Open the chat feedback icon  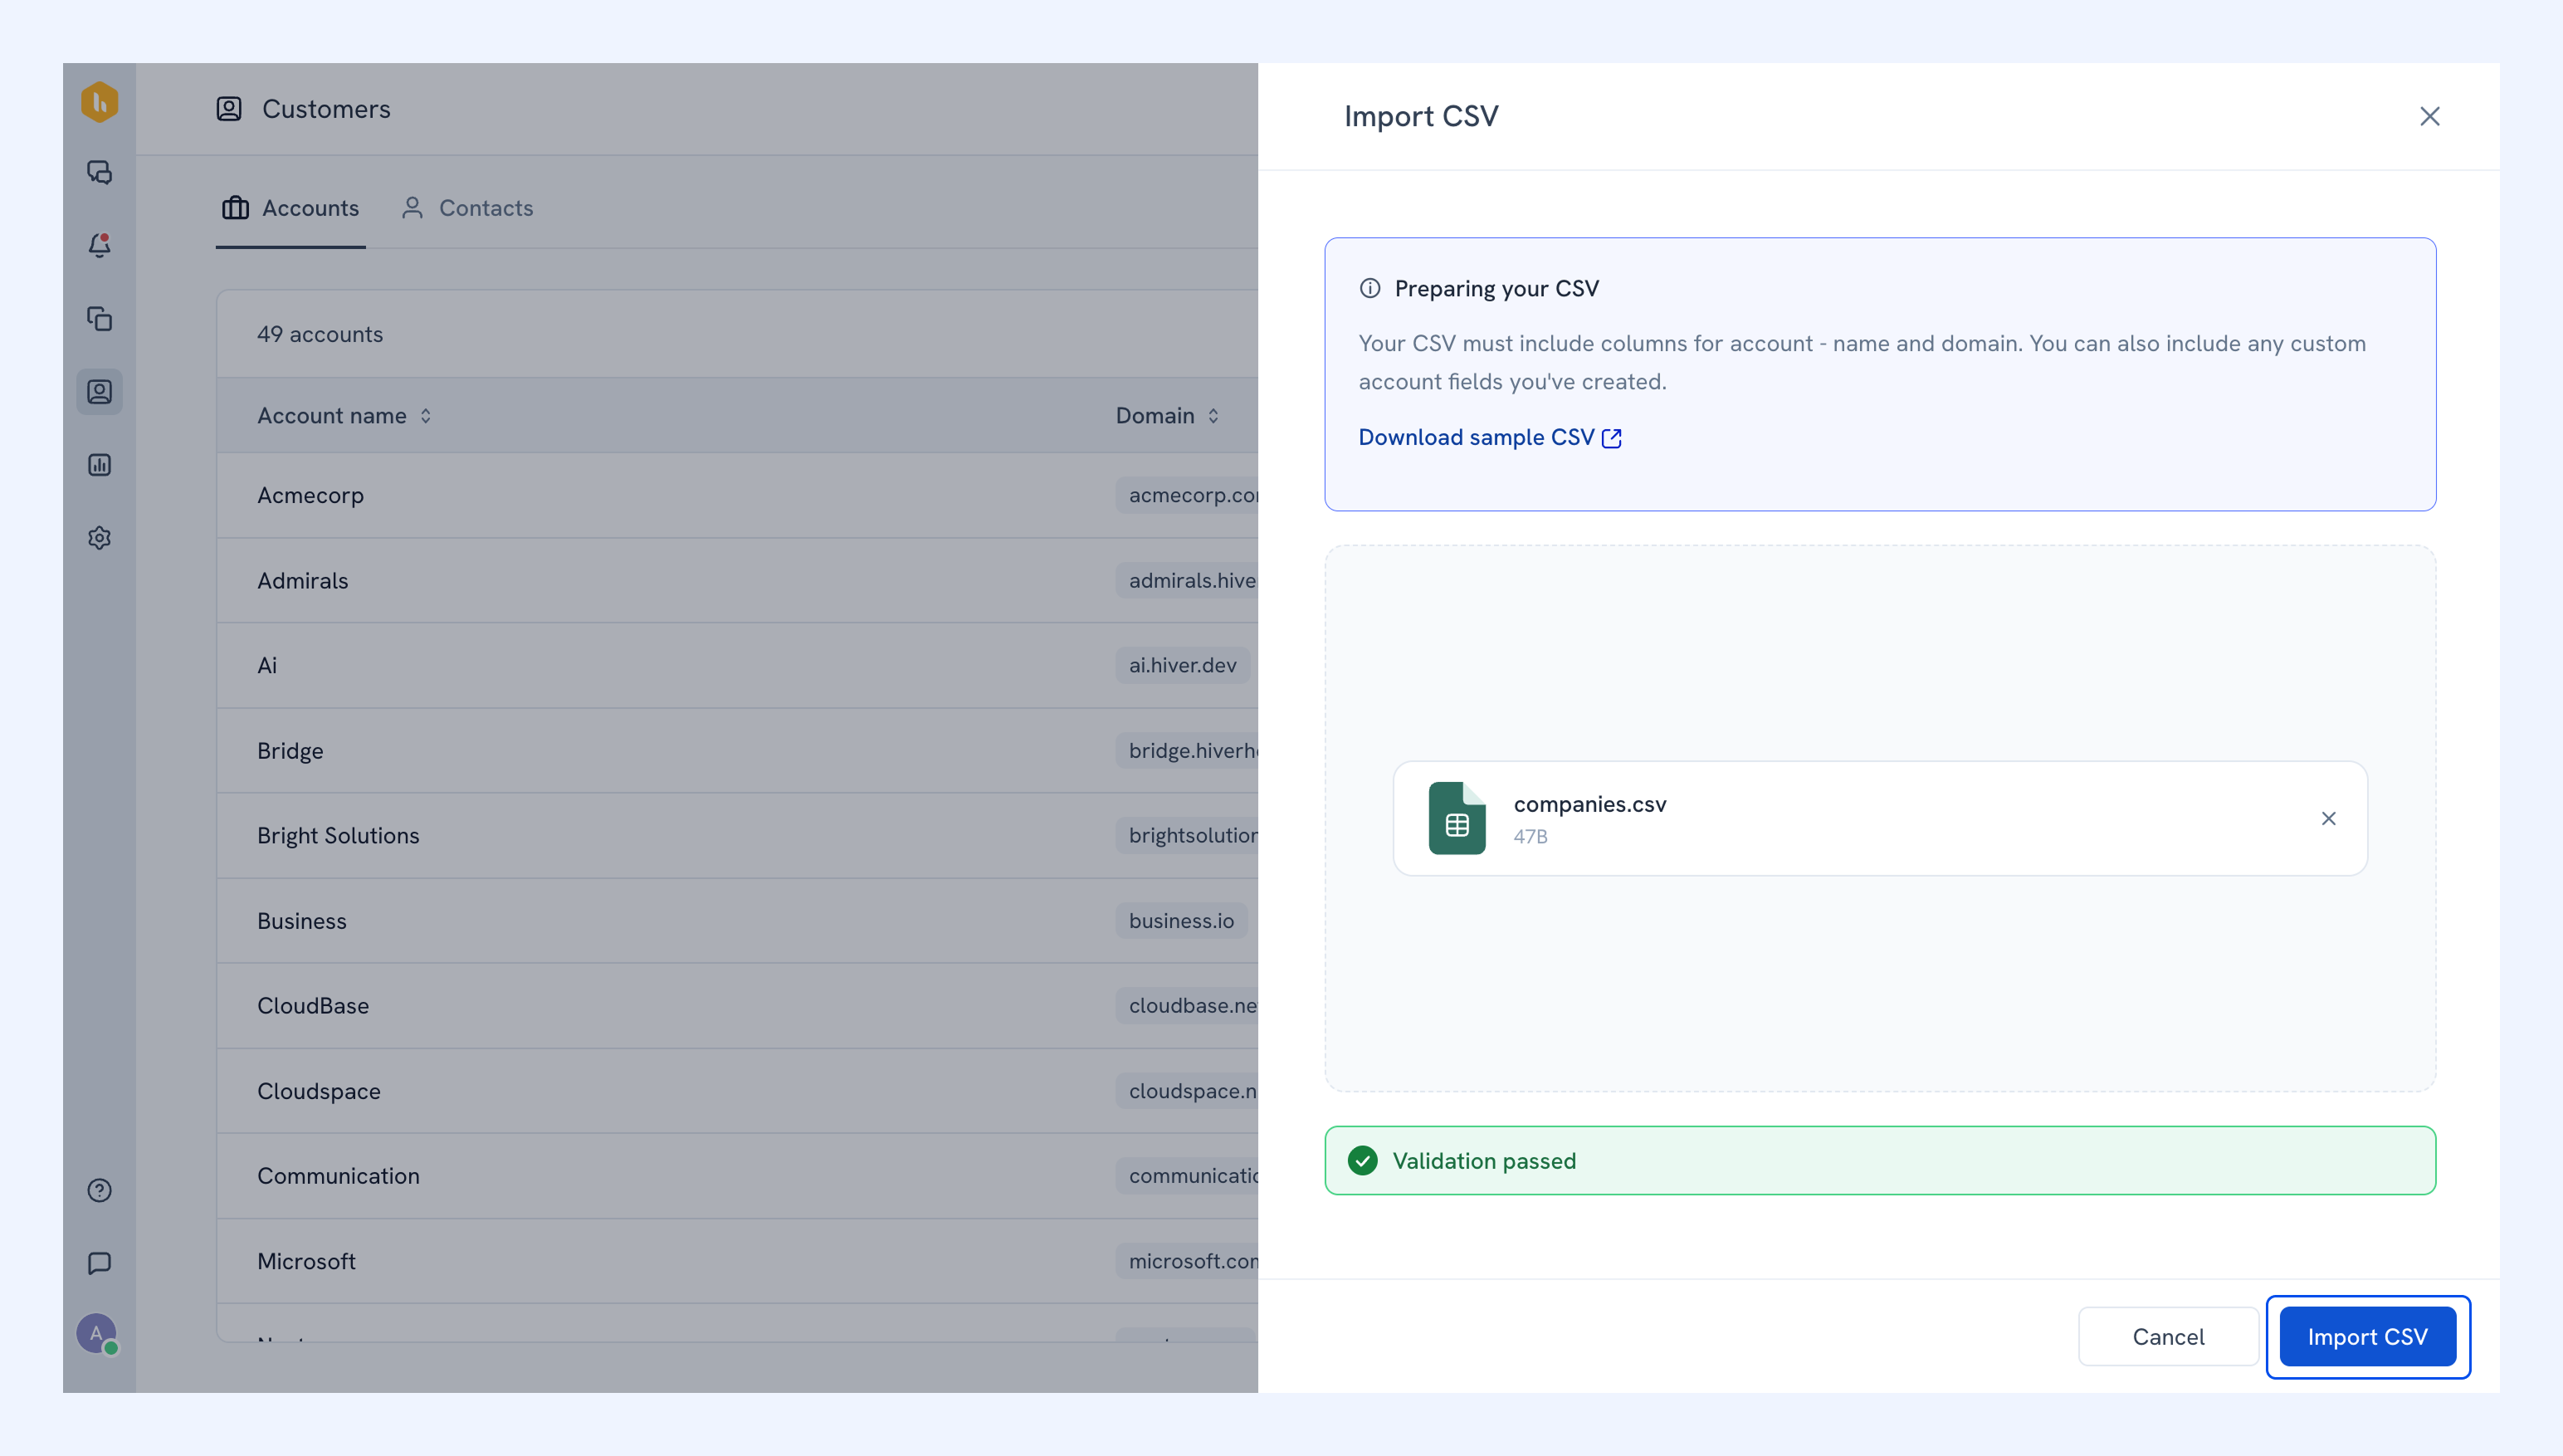click(99, 1263)
